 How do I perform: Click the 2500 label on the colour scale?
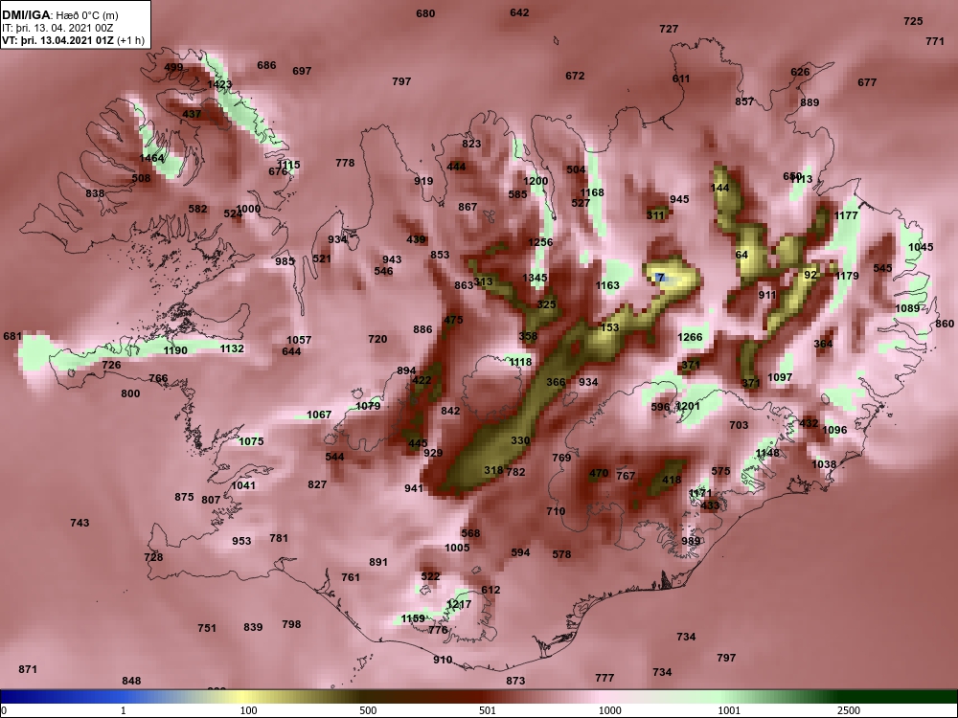(x=849, y=710)
